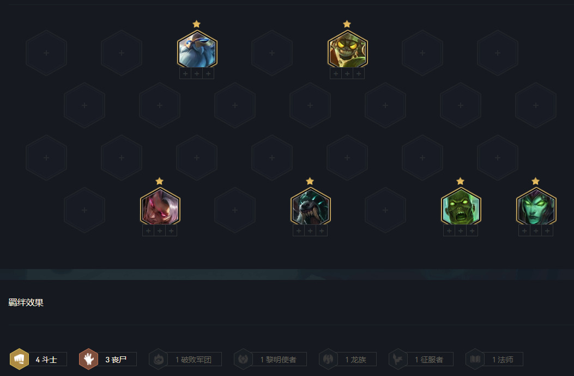
Task: Click the 3 丧尸 hand trait icon
Action: pyautogui.click(x=89, y=359)
